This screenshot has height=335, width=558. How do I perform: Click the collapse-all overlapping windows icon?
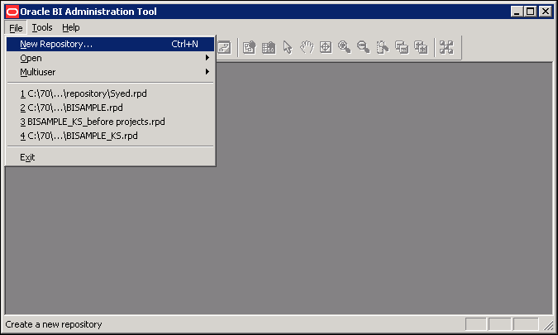point(402,47)
